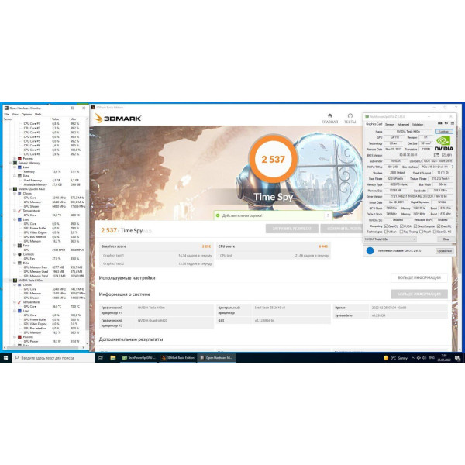Open the File menu in Open Hardware Monitor
465x465 pixels.
6,114
